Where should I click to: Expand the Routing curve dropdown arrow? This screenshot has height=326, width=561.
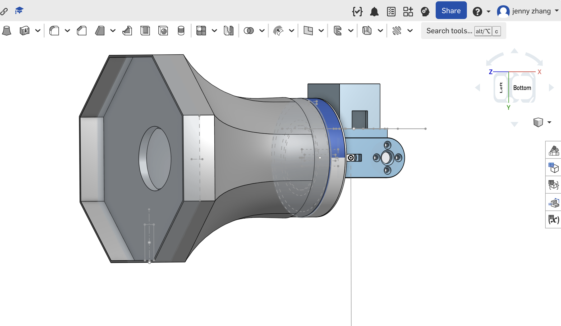coord(410,31)
